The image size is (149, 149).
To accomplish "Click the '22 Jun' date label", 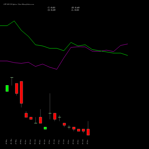I will [73, 142].
